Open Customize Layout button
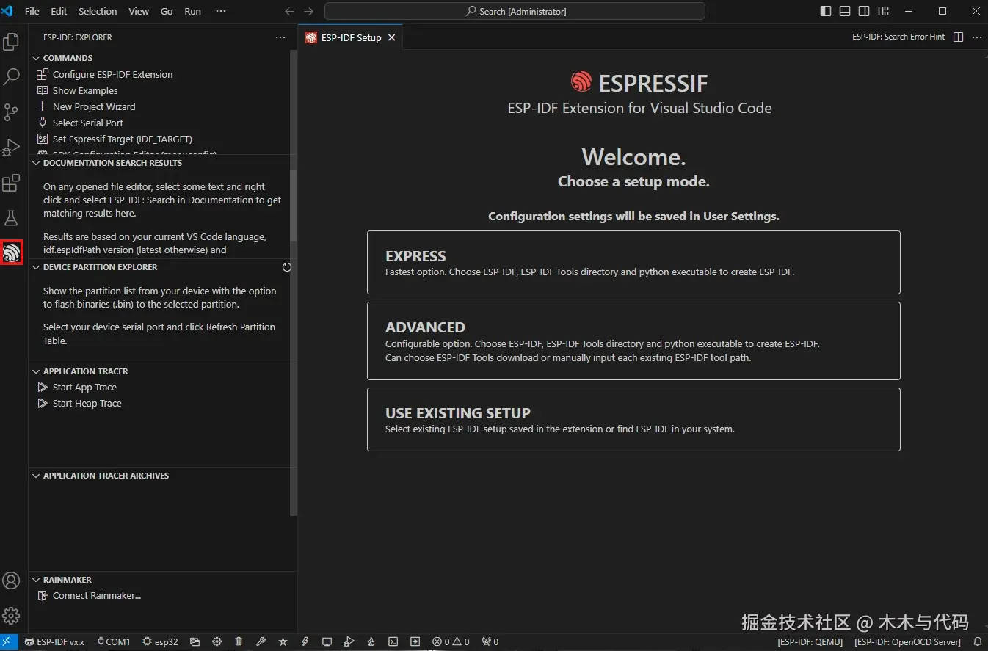 tap(883, 11)
